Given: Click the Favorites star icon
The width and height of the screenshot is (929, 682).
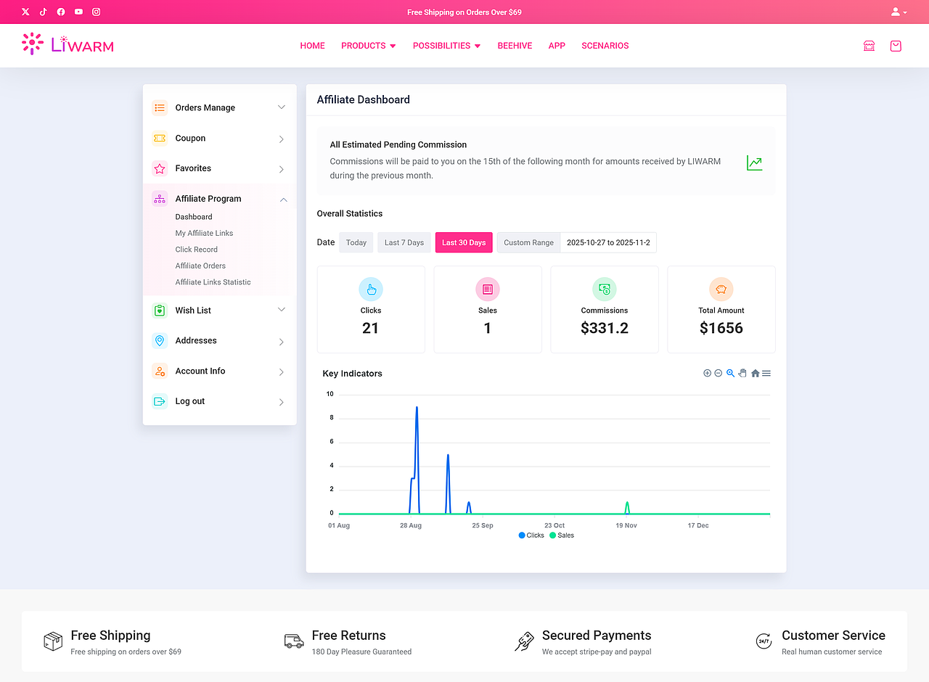Looking at the screenshot, I should (160, 168).
